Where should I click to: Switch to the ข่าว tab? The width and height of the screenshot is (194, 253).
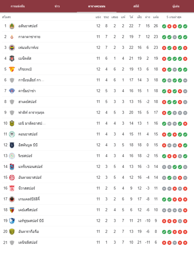pyautogui.click(x=57, y=6)
